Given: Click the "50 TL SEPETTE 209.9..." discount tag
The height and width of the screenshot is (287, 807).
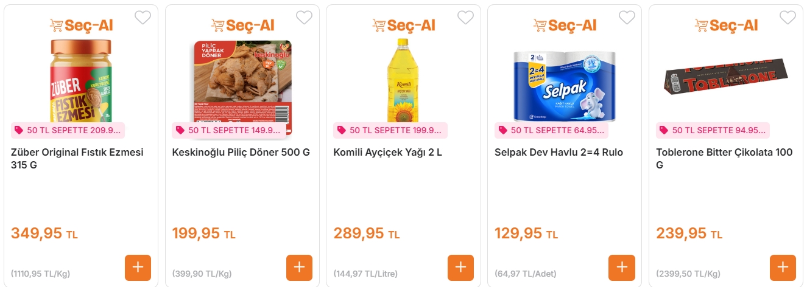Looking at the screenshot, I should pos(68,130).
